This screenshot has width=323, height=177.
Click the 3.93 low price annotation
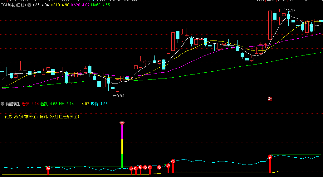click(120, 96)
